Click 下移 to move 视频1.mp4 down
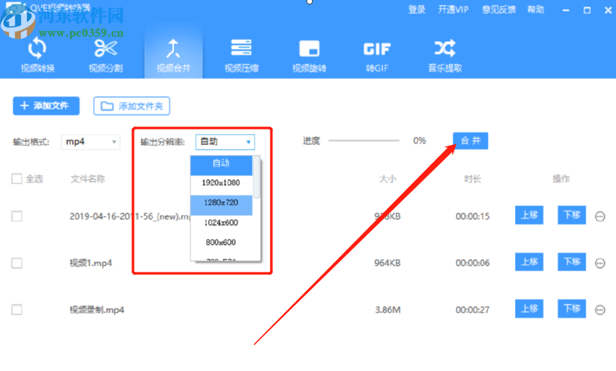616x371 pixels. click(571, 262)
